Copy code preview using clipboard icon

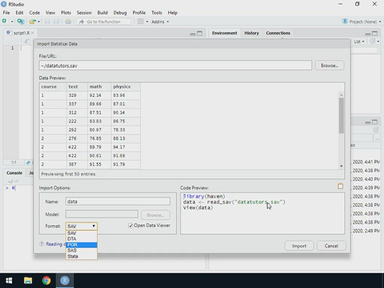(x=340, y=186)
